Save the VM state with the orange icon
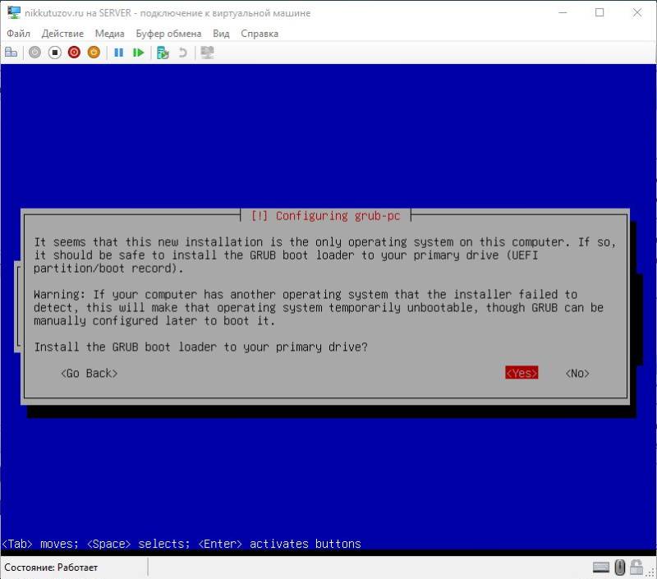657x579 pixels. point(94,52)
